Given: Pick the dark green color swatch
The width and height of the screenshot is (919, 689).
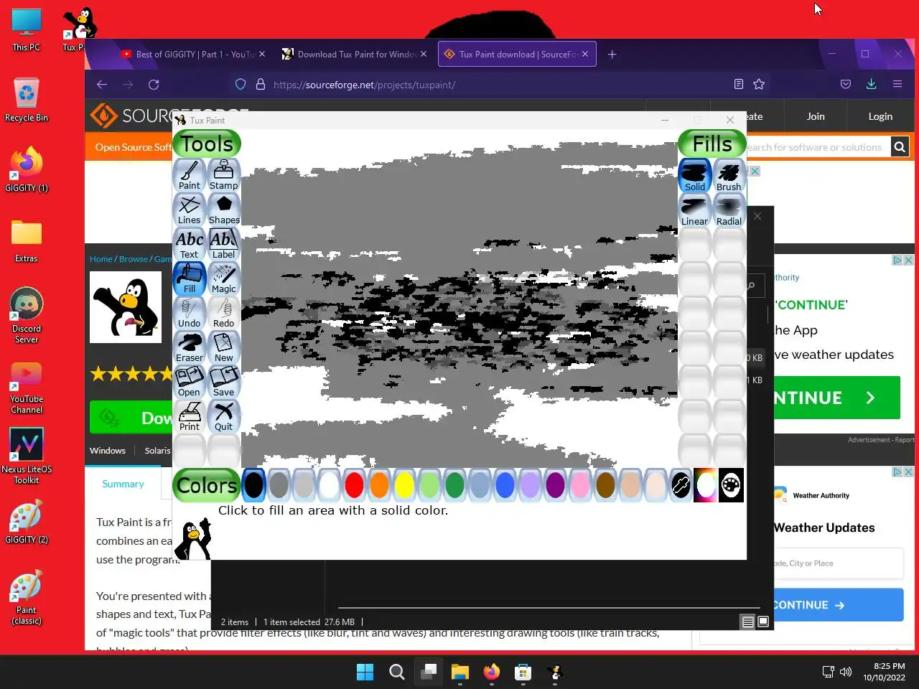Looking at the screenshot, I should pyautogui.click(x=454, y=485).
